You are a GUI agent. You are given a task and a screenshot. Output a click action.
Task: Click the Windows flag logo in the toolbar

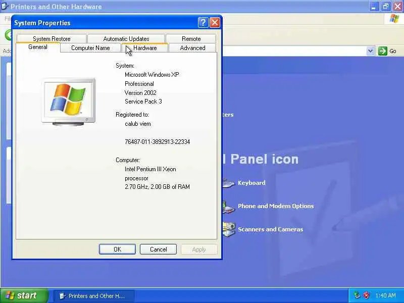point(394,19)
